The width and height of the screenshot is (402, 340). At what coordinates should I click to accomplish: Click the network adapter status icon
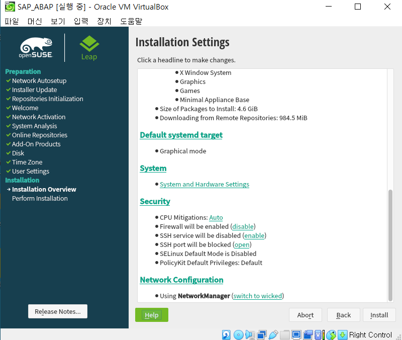click(x=262, y=334)
